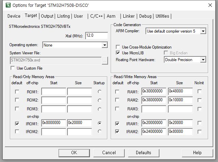Enable NoInit for IRAM1
Viewport: 218px width, 162px height.
[x=200, y=123]
